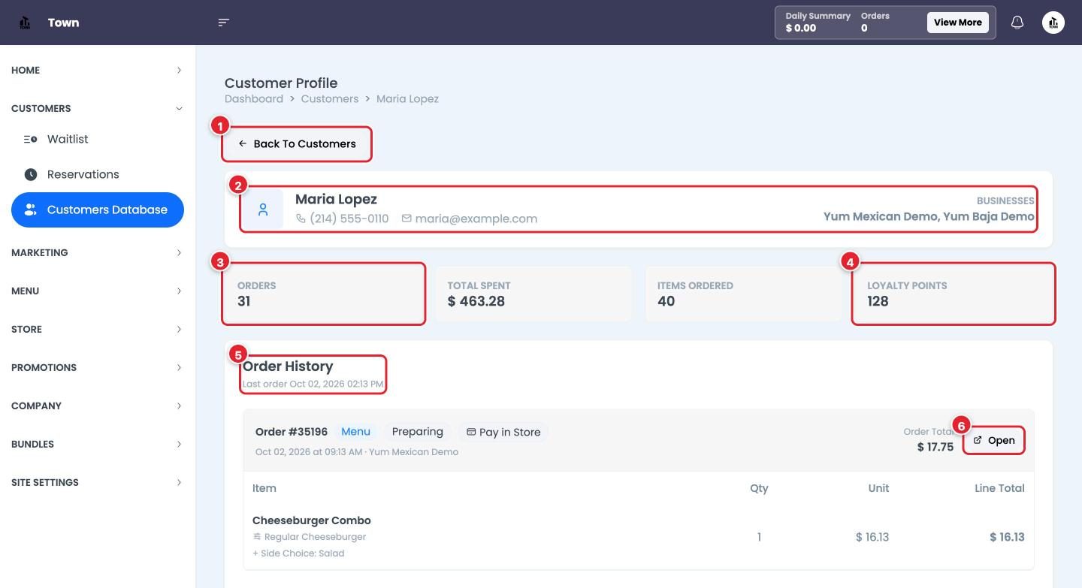The image size is (1082, 588).
Task: Go to Dashboard breadcrumb link
Action: tap(254, 98)
